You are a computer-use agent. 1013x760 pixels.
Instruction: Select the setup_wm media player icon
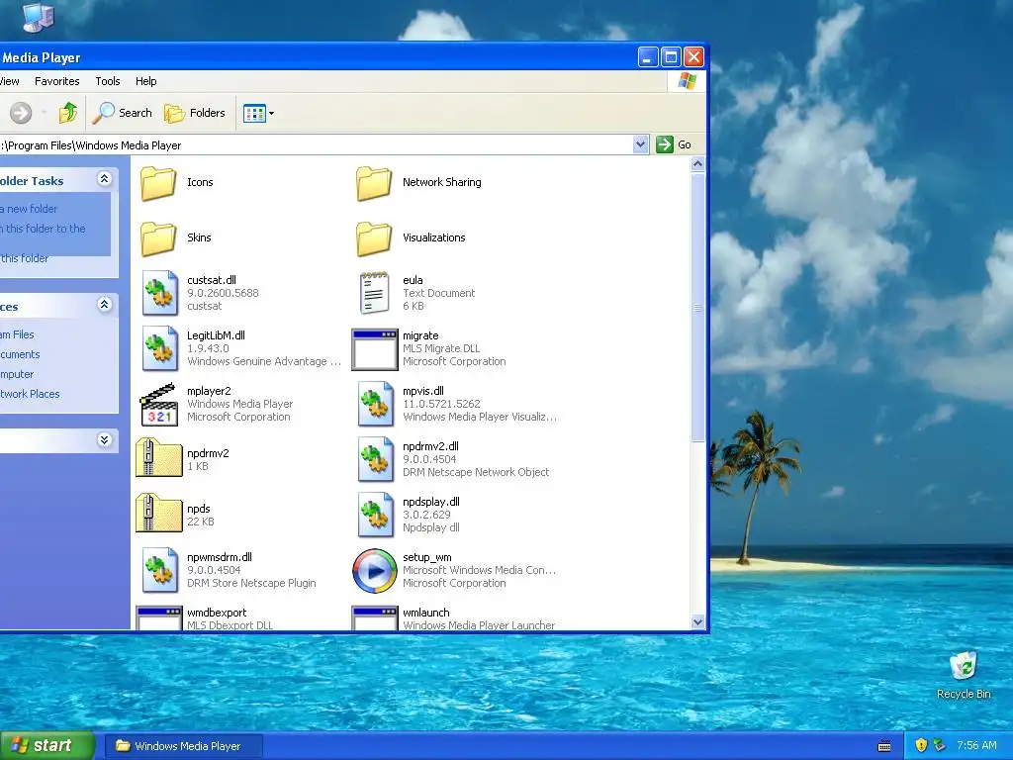click(x=375, y=571)
